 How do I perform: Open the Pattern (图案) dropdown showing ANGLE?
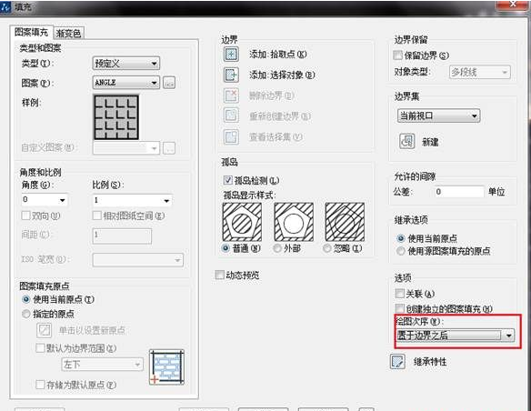click(126, 83)
